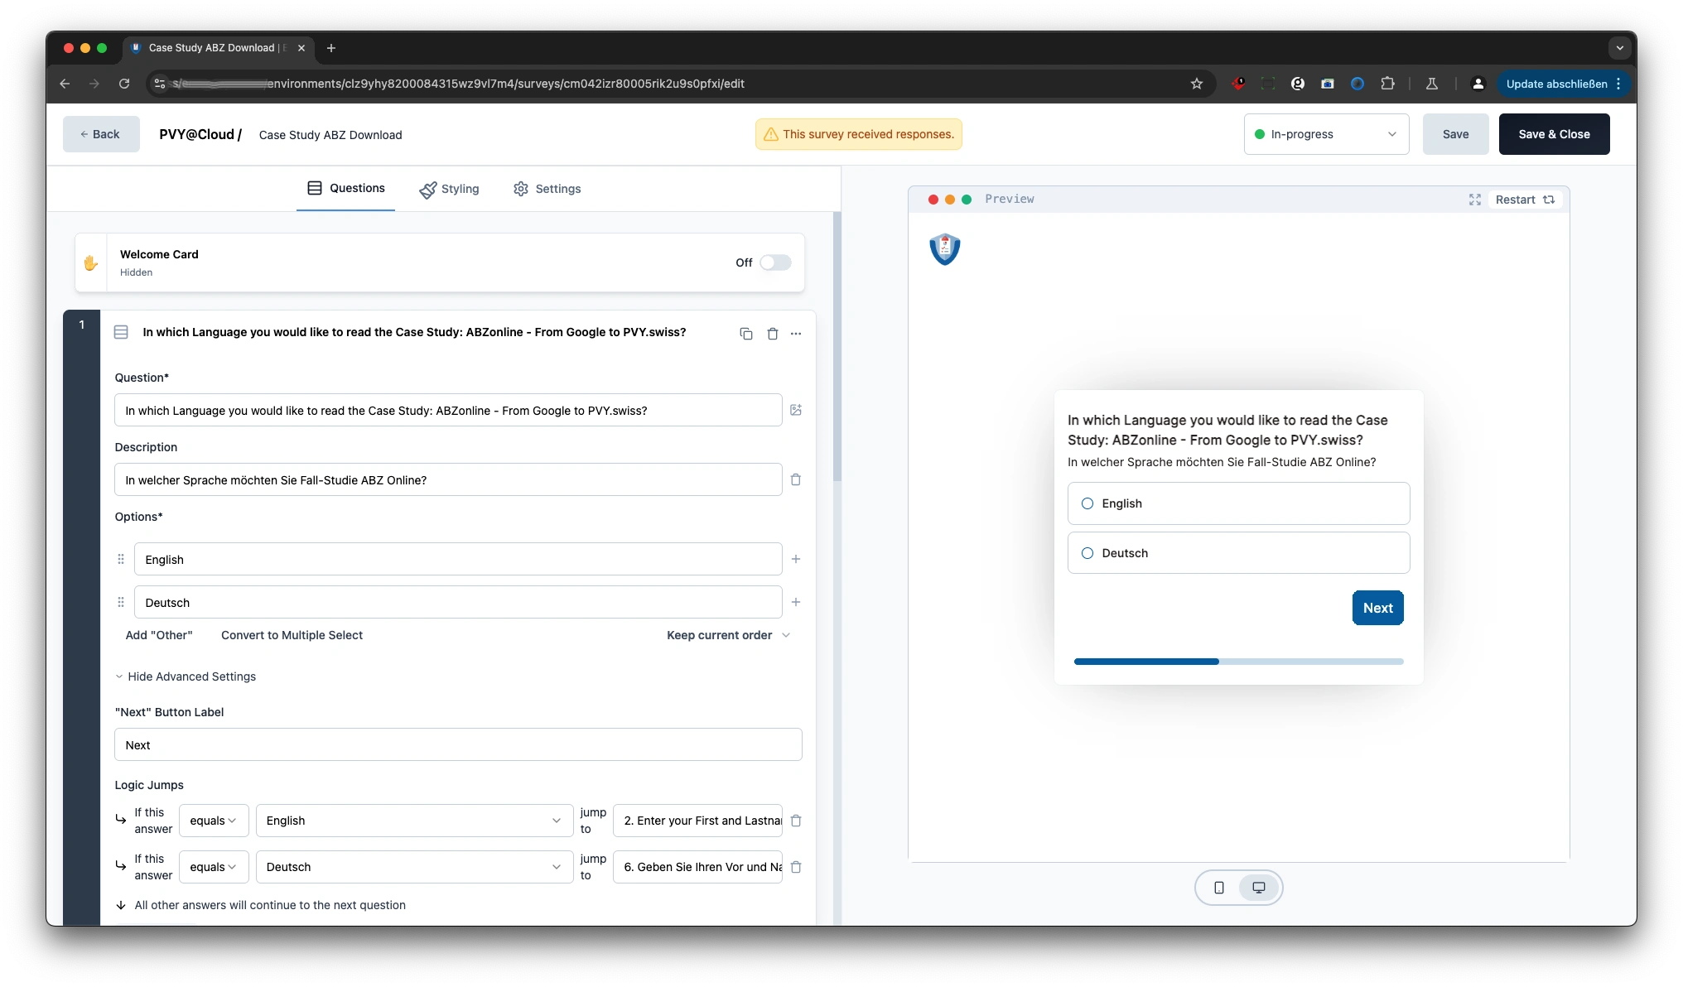This screenshot has height=987, width=1683.
Task: Open question 1 more options menu
Action: tap(796, 334)
